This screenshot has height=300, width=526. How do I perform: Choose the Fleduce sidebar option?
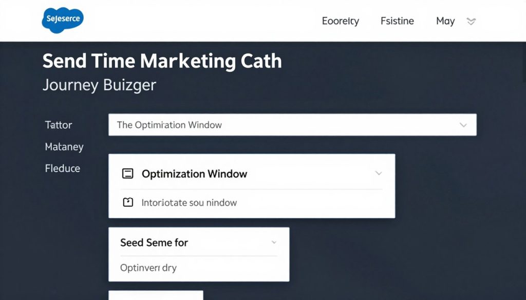pos(62,168)
